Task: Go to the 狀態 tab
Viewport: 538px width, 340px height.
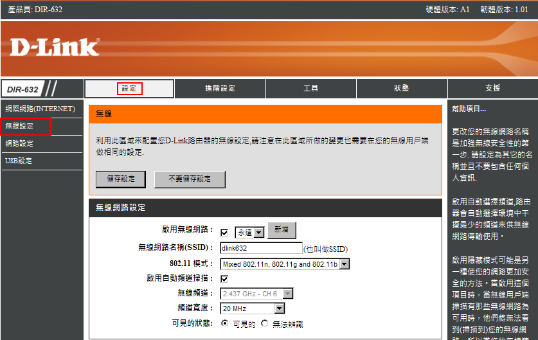Action: tap(402, 89)
